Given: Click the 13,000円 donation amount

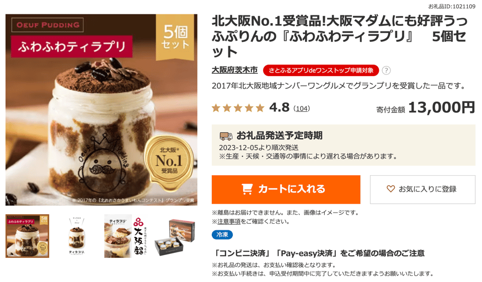Looking at the screenshot, I should pos(441,108).
